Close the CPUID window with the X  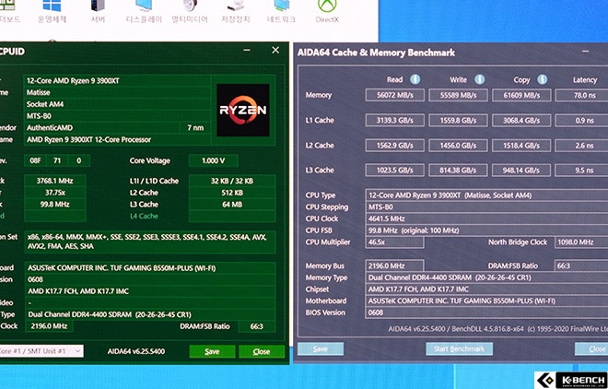pos(275,51)
